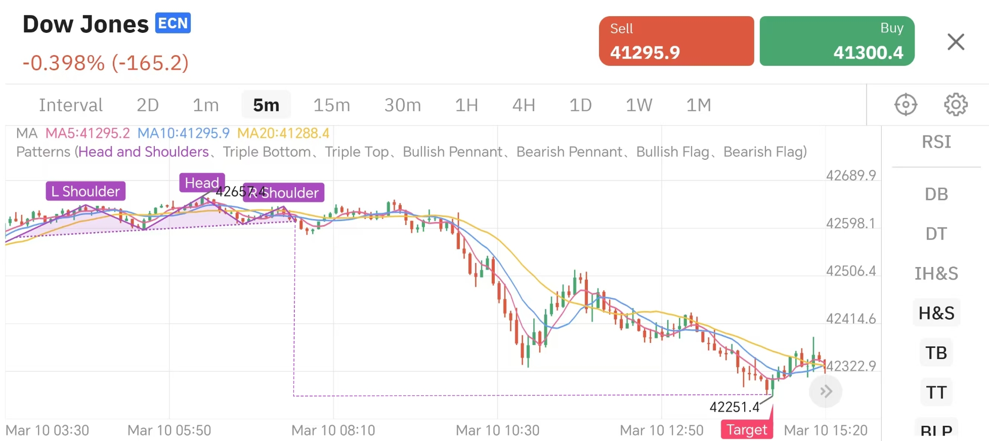Click the ECN badge next to Dow Jones
This screenshot has width=989, height=441.
tap(173, 23)
